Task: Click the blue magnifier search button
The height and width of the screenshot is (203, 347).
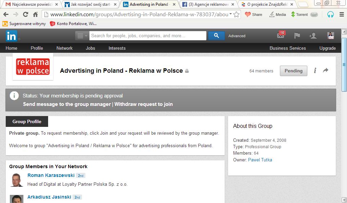Action: [217, 36]
